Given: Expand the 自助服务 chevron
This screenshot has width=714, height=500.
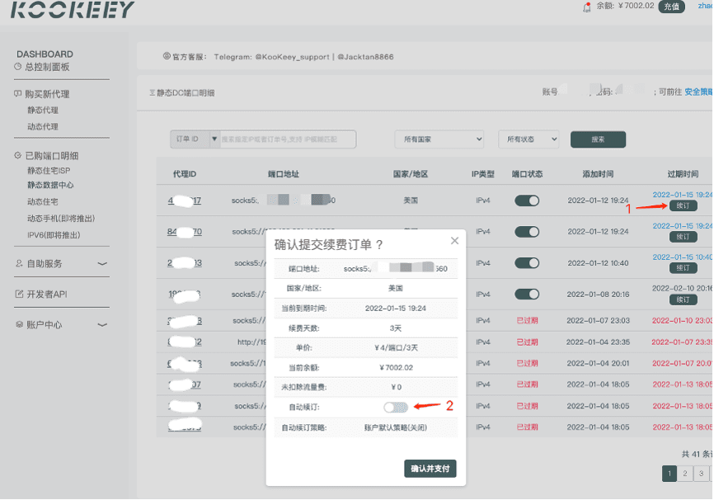Looking at the screenshot, I should coord(102,263).
